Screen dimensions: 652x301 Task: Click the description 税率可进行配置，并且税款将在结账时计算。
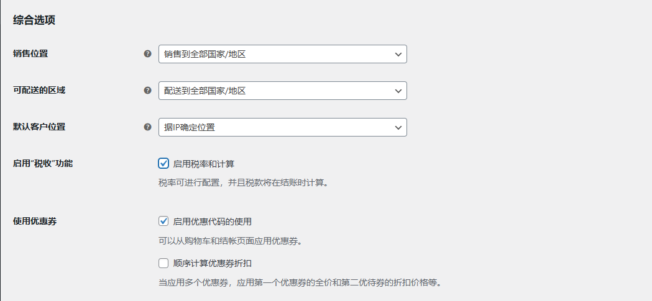[243, 182]
